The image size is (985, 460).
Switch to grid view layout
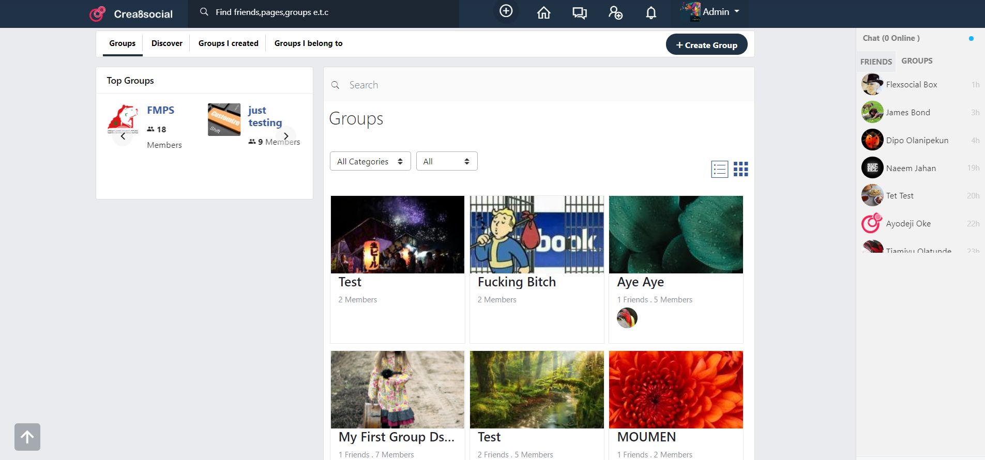click(740, 169)
